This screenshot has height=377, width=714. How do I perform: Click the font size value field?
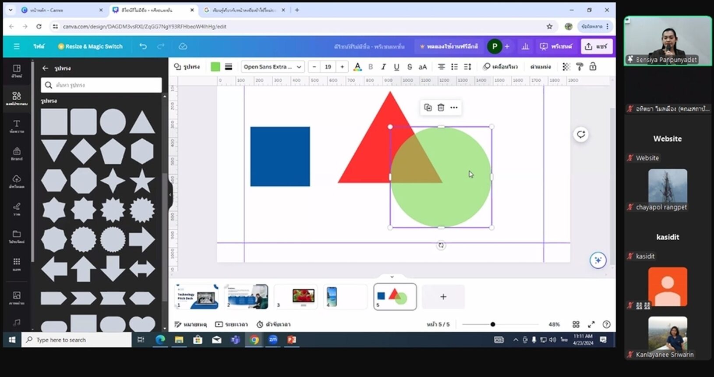pos(328,67)
